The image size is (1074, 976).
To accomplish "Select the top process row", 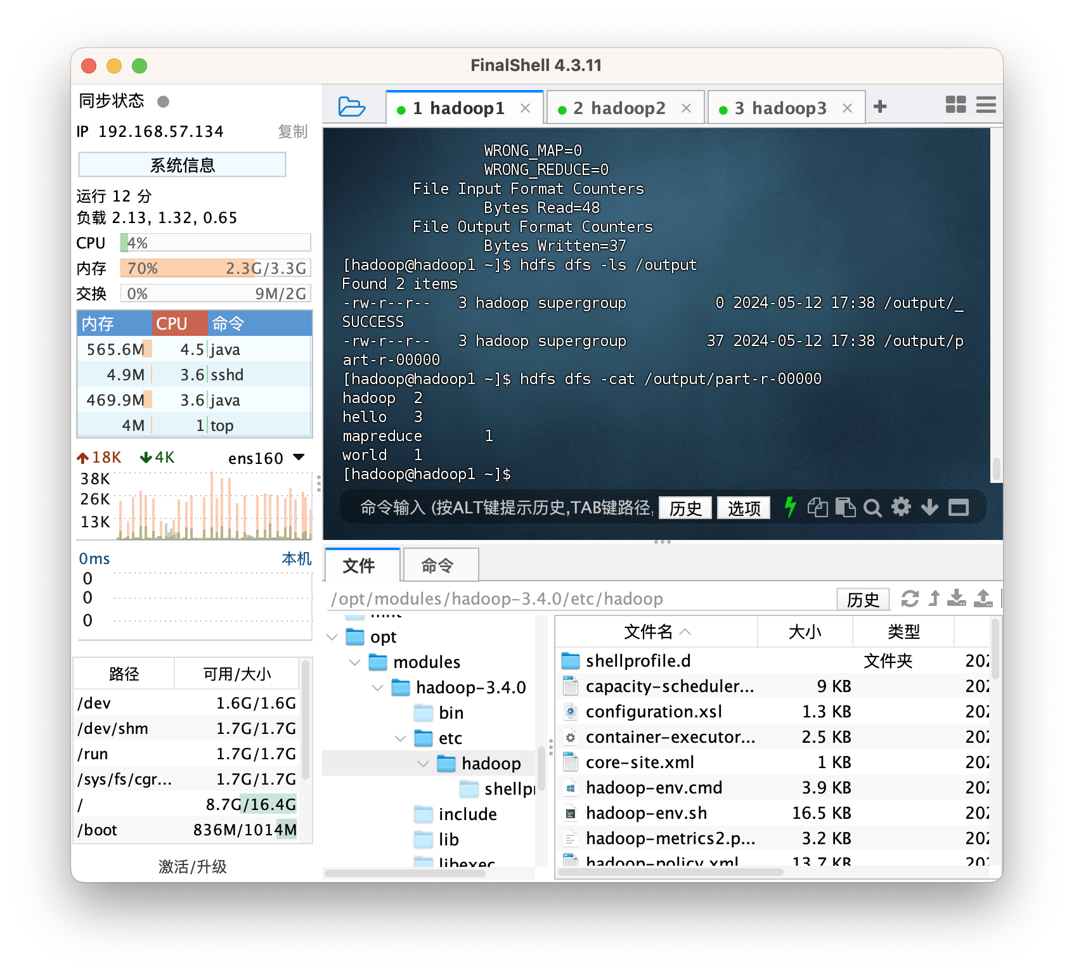I will pyautogui.click(x=195, y=425).
